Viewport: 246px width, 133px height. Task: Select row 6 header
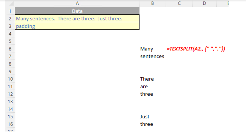pyautogui.click(x=10, y=49)
